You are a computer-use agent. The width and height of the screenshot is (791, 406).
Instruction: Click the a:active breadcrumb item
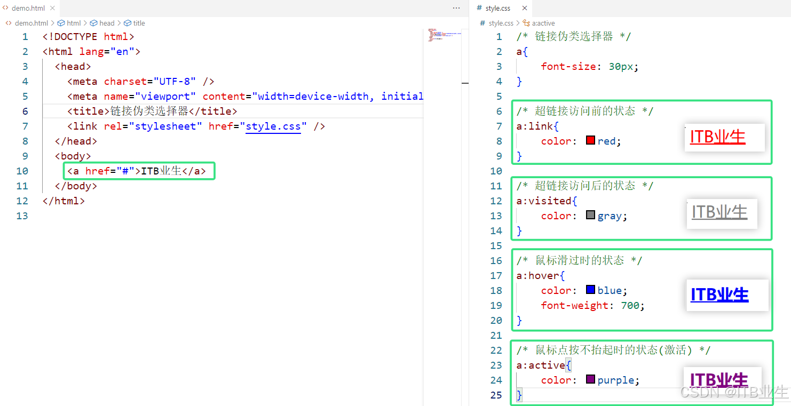(x=543, y=23)
